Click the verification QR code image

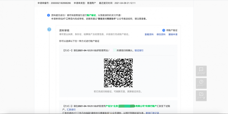[118, 73]
